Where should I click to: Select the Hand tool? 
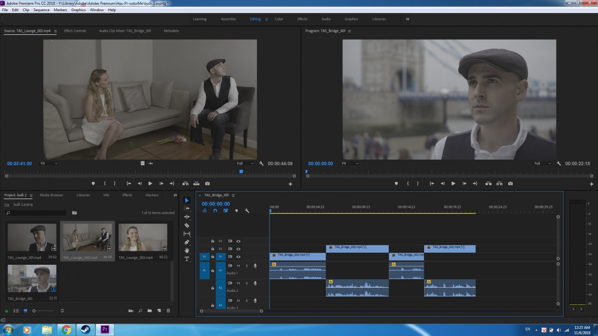pos(187,250)
